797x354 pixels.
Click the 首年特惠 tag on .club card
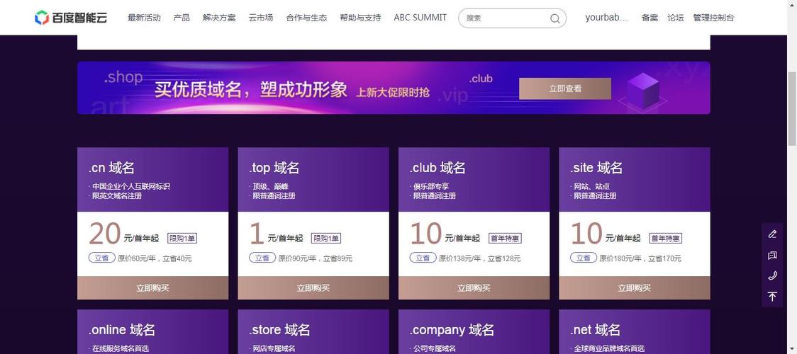505,239
